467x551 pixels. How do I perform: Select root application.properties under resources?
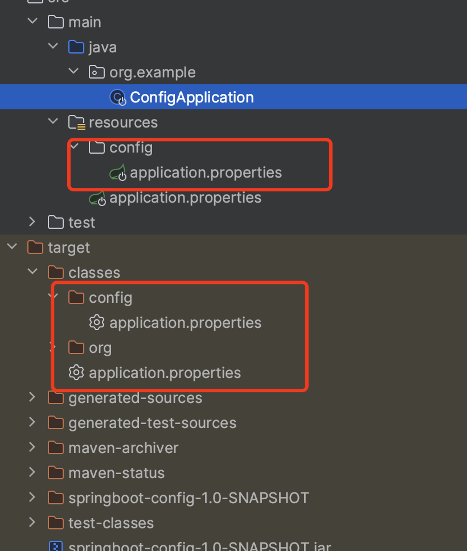(185, 198)
